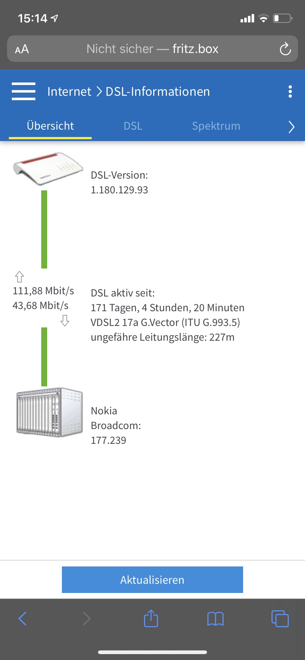The height and width of the screenshot is (660, 305).
Task: Tap the Nokia DSLAM cabinet image
Action: 49,412
